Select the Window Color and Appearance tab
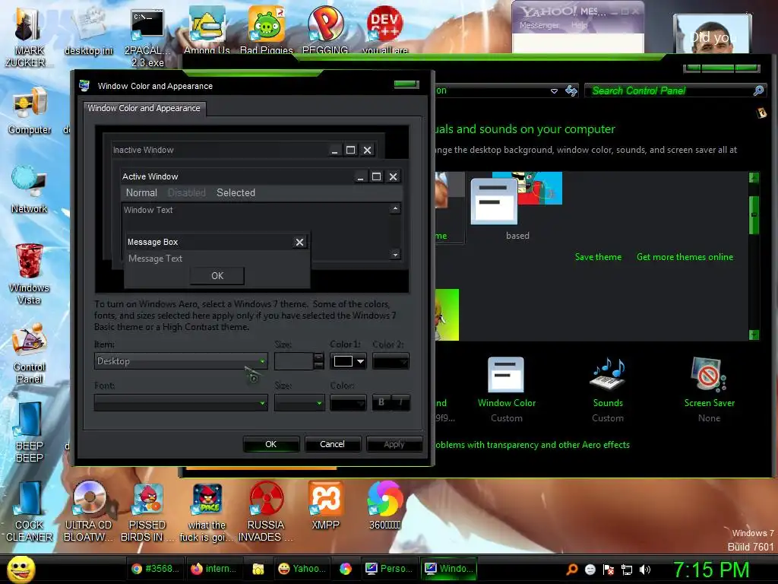778x584 pixels. tap(144, 108)
